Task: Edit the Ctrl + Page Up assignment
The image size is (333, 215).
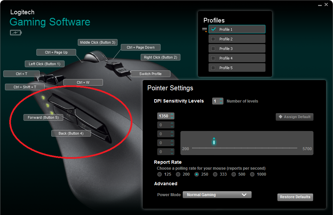Action: [x=56, y=52]
